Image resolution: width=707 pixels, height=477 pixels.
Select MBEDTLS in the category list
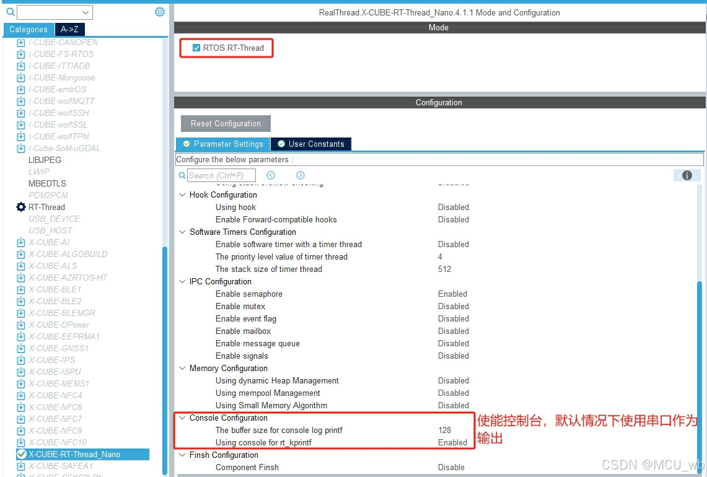[47, 183]
